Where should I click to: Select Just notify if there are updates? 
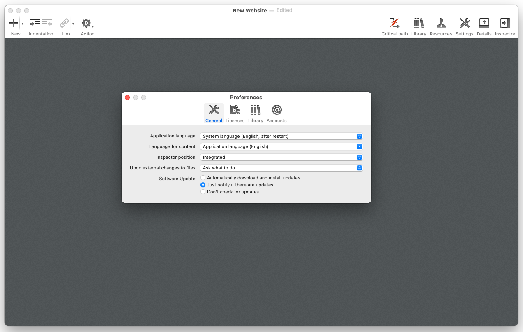point(203,185)
